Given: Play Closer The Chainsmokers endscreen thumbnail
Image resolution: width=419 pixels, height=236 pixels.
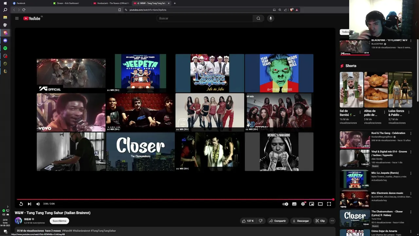Looking at the screenshot, I should [140, 152].
